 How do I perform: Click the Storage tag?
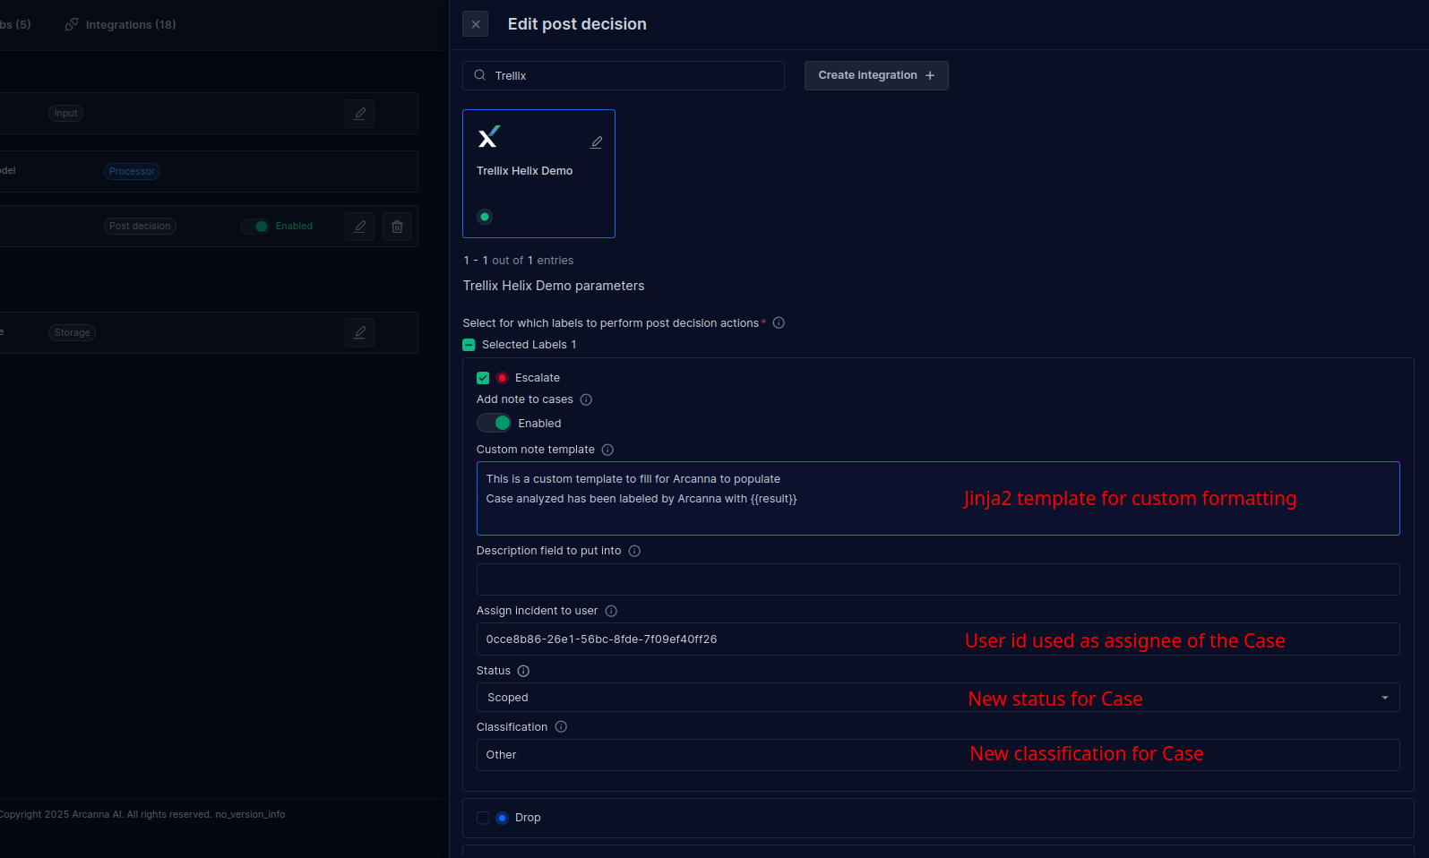point(73,333)
